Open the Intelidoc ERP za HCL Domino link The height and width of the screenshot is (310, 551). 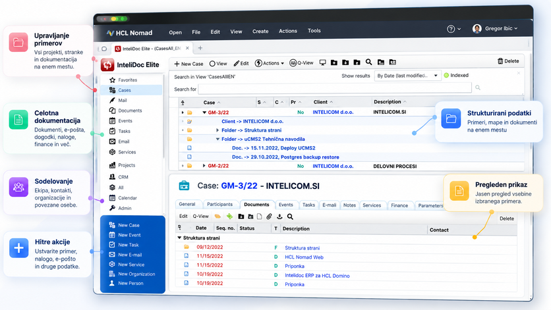pyautogui.click(x=317, y=276)
